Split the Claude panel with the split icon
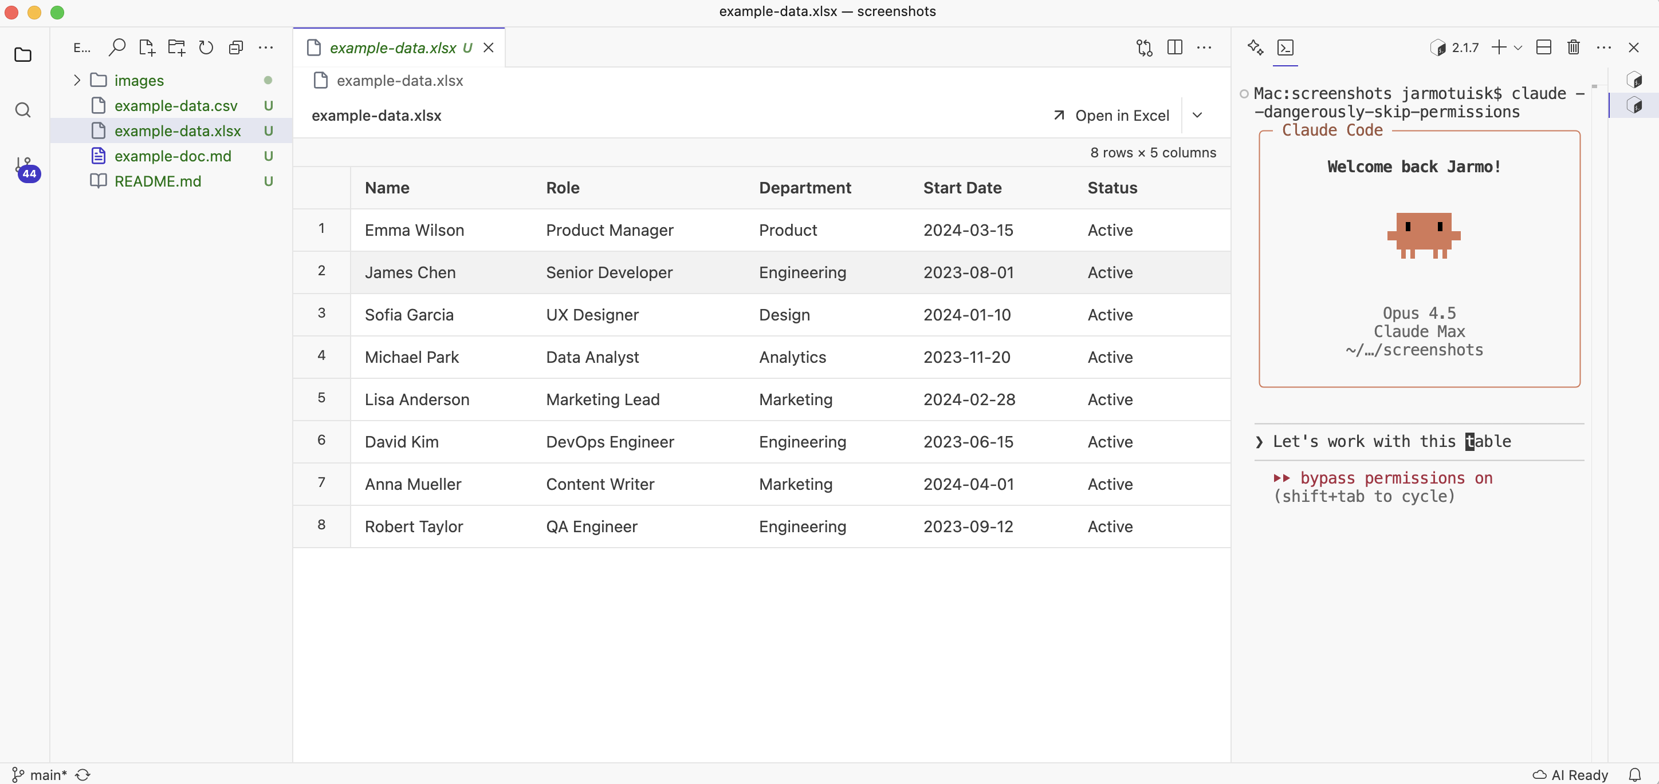Image resolution: width=1659 pixels, height=784 pixels. pos(1544,47)
